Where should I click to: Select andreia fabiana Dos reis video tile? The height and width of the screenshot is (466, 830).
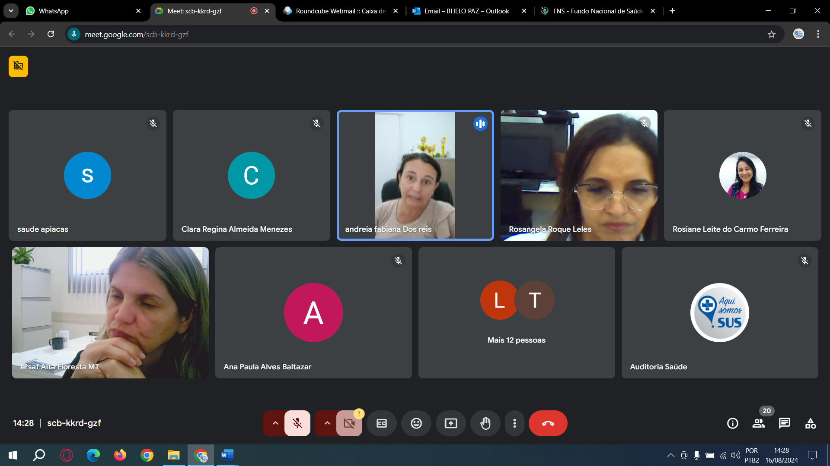(415, 175)
